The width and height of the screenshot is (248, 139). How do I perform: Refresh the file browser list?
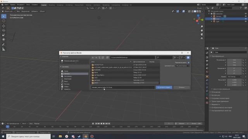(103, 58)
